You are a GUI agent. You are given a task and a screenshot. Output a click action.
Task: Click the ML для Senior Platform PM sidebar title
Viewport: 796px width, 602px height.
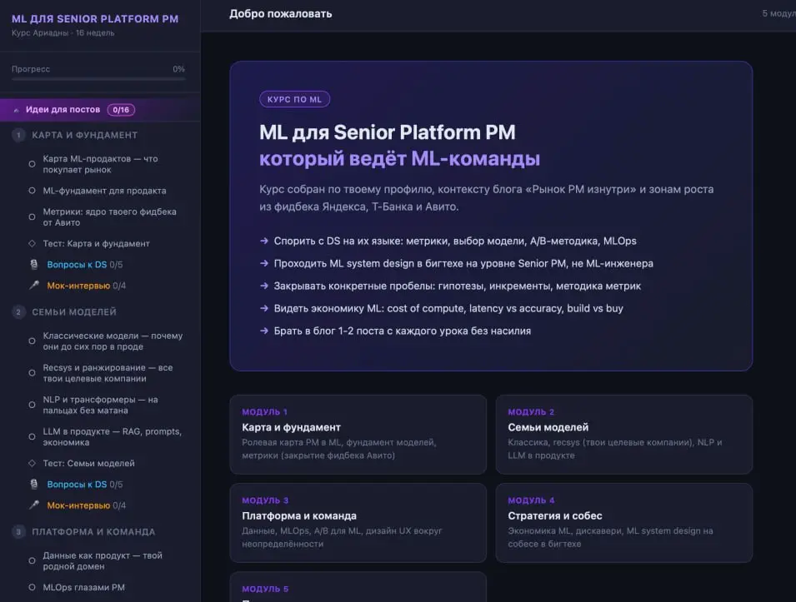[95, 19]
